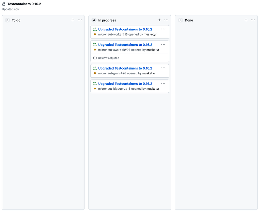Open the micronaut-grails#26 pull request title link

[125, 68]
